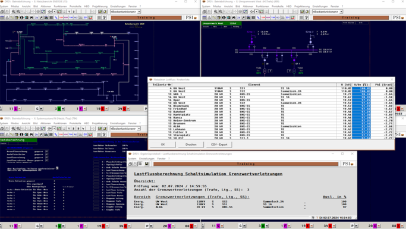The width and height of the screenshot is (406, 229).
Task: Toggle magenta X indicator beside 20 in Systemzustand status bar
Action: (x=169, y=226)
